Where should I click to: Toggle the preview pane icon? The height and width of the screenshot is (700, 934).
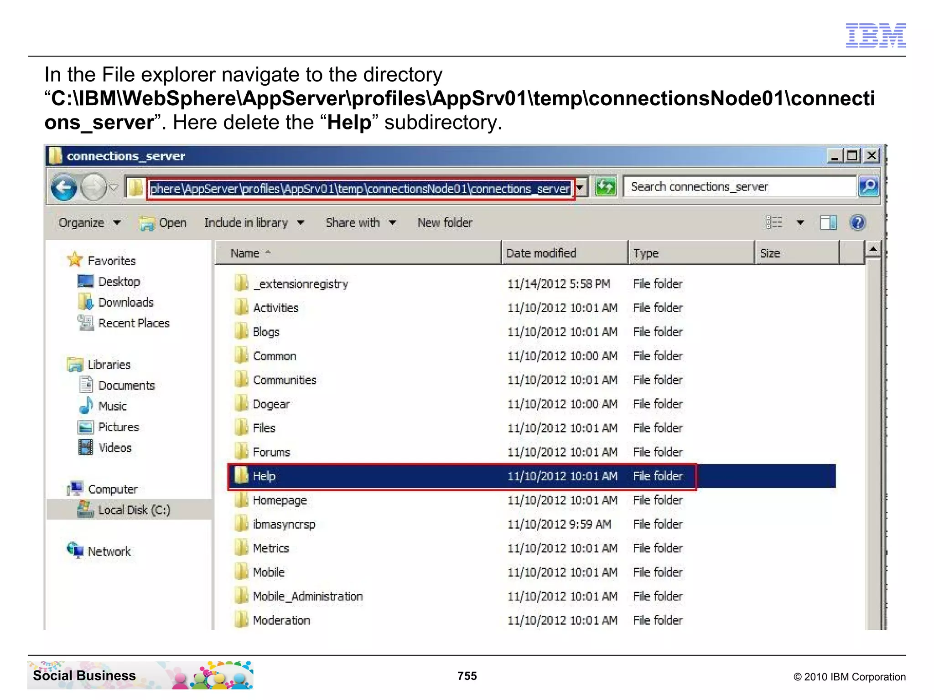[828, 223]
